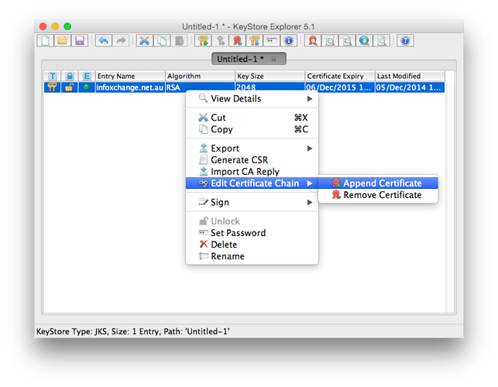
Task: Click the blue Properties info icon
Action: click(x=289, y=41)
